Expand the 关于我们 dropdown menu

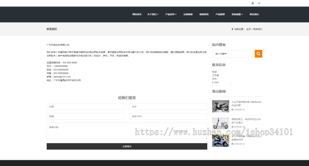[x=153, y=14]
